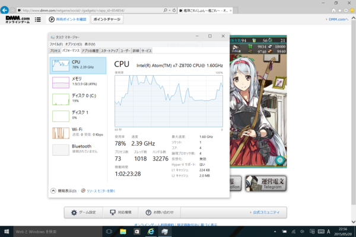Switch to the アプリの履歴 tab
The height and width of the screenshot is (237, 356).
(90, 51)
